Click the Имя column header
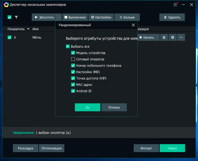 click(35, 29)
